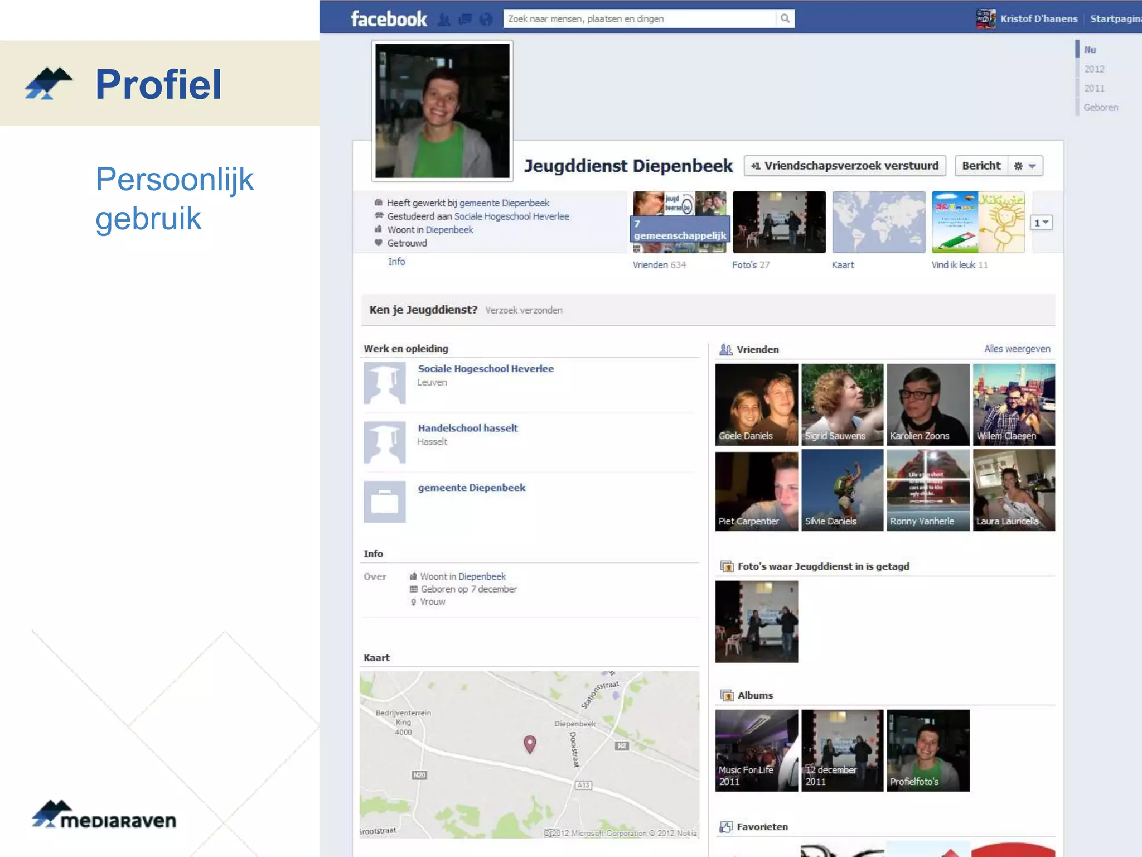Open the Music For Life 2011 album

click(x=756, y=750)
